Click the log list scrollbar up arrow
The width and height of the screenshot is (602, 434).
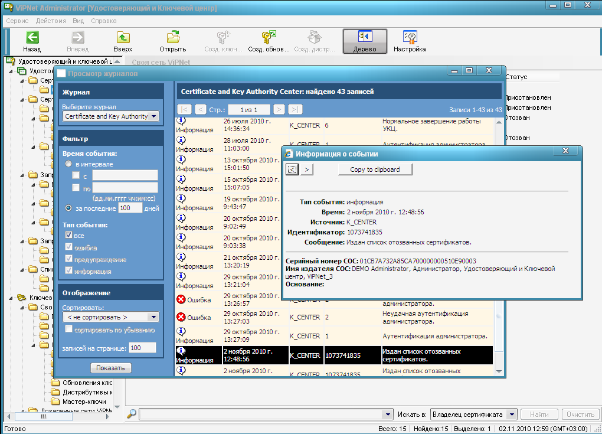click(x=499, y=122)
